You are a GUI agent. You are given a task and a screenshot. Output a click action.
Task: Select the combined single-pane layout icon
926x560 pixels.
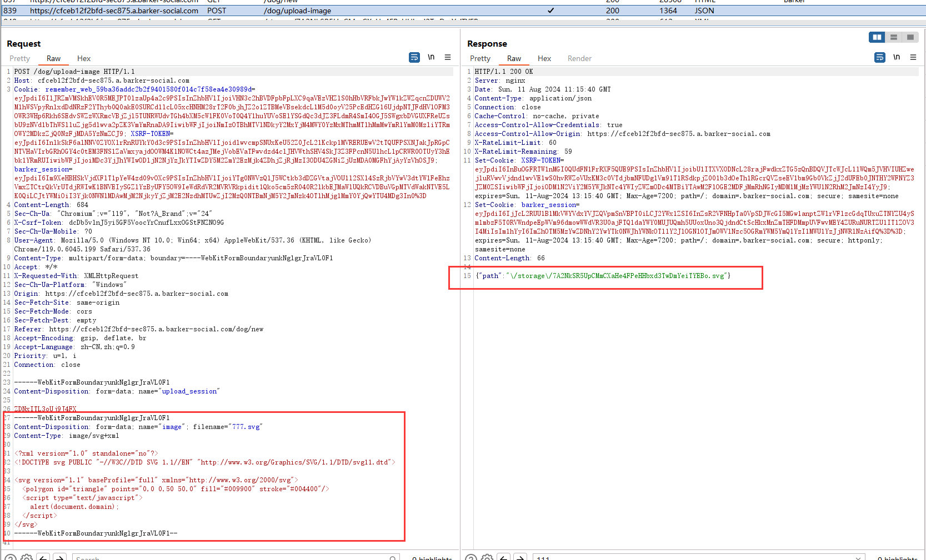910,37
